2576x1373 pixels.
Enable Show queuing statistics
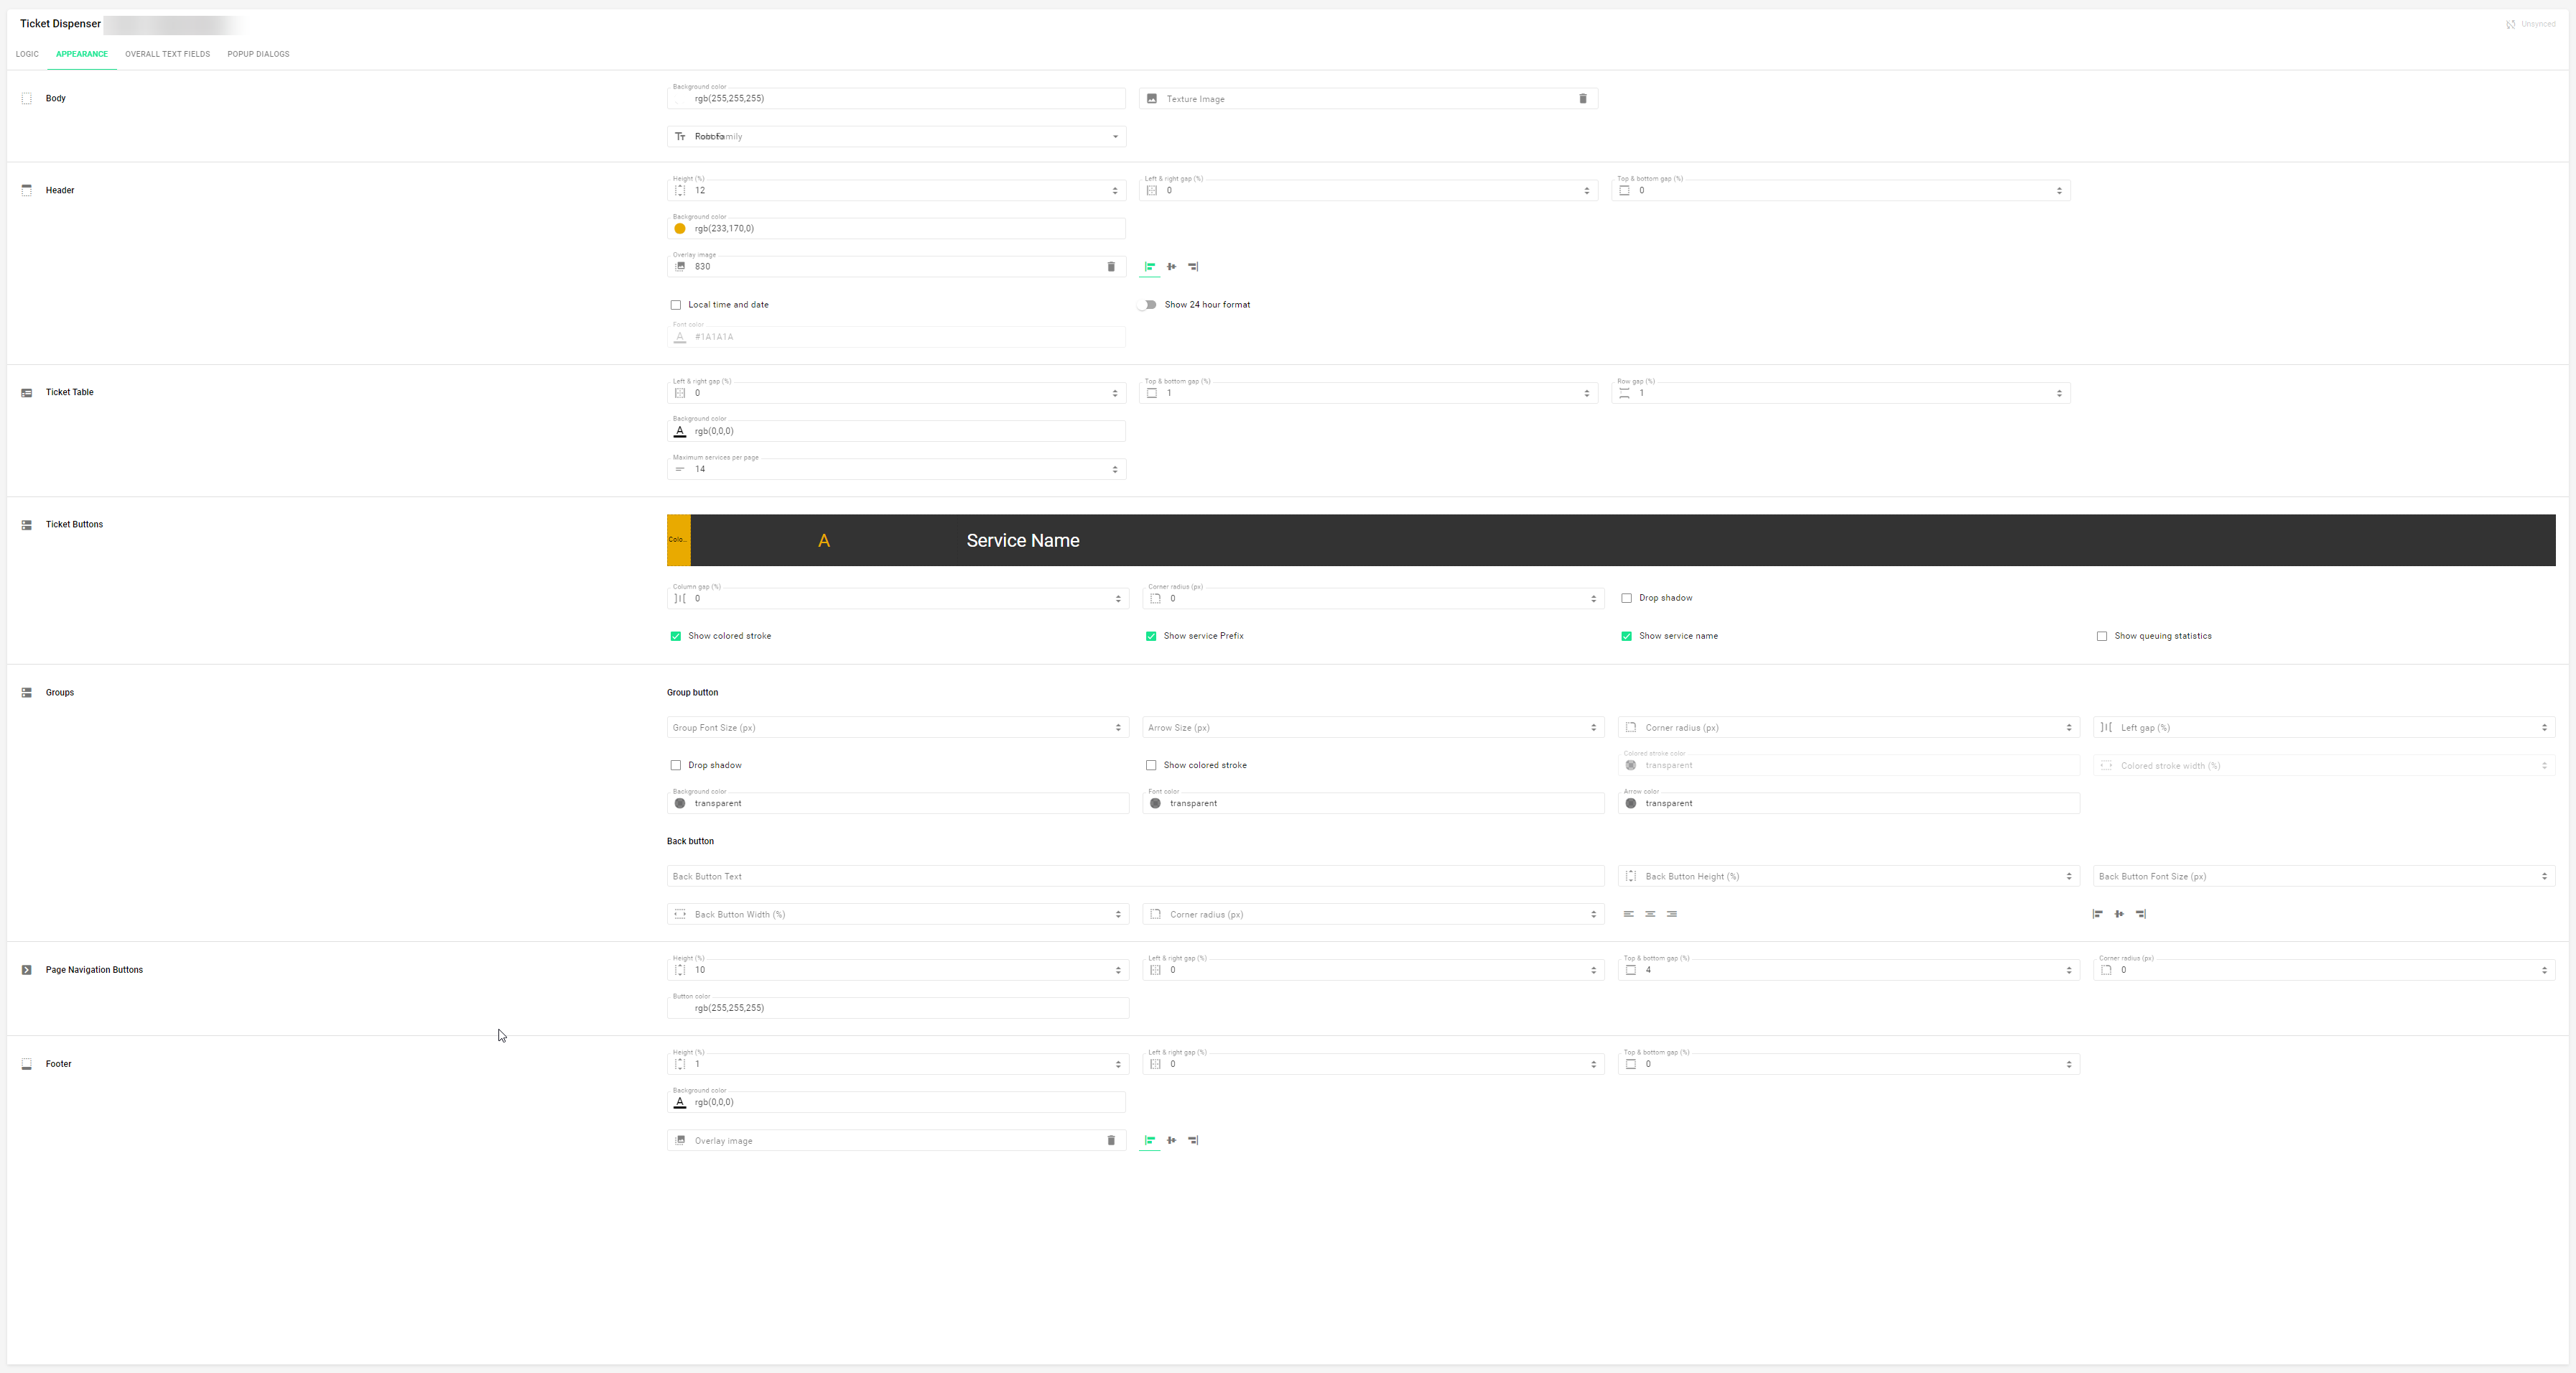tap(2102, 637)
